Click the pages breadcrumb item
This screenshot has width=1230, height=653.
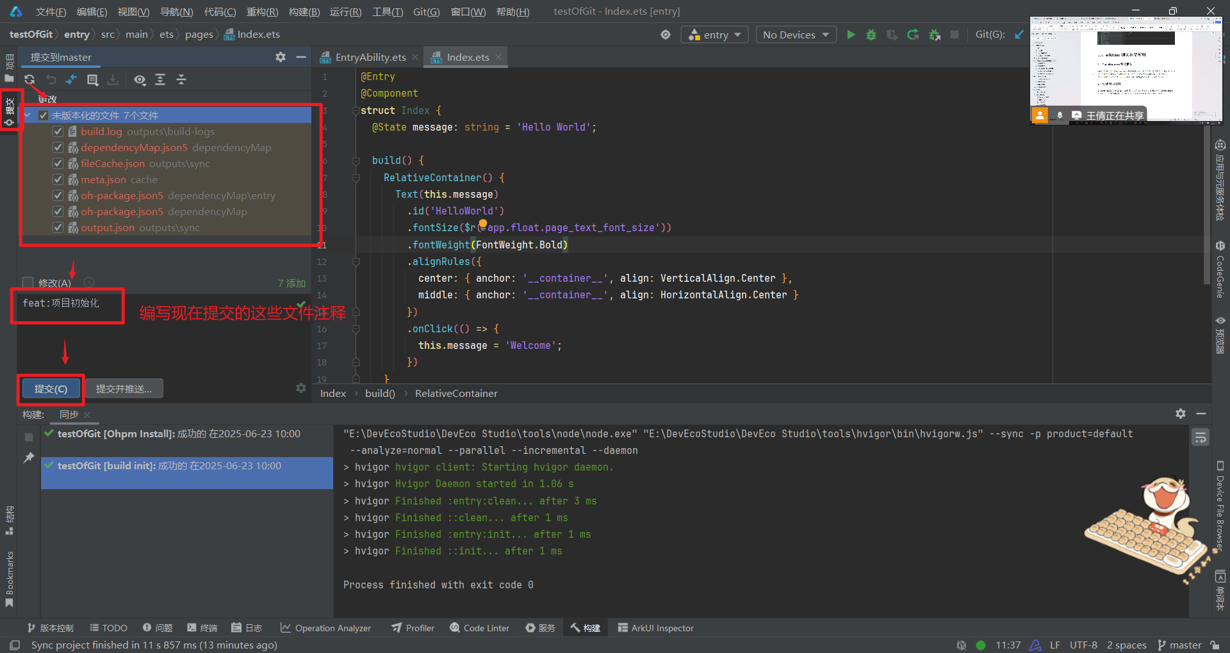click(199, 35)
